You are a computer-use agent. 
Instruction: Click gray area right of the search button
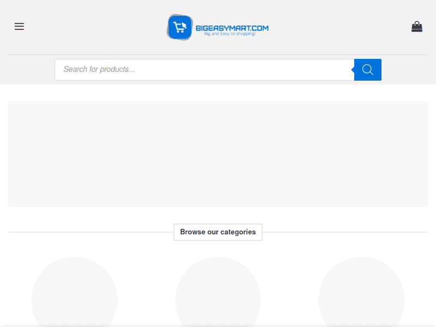(x=409, y=70)
